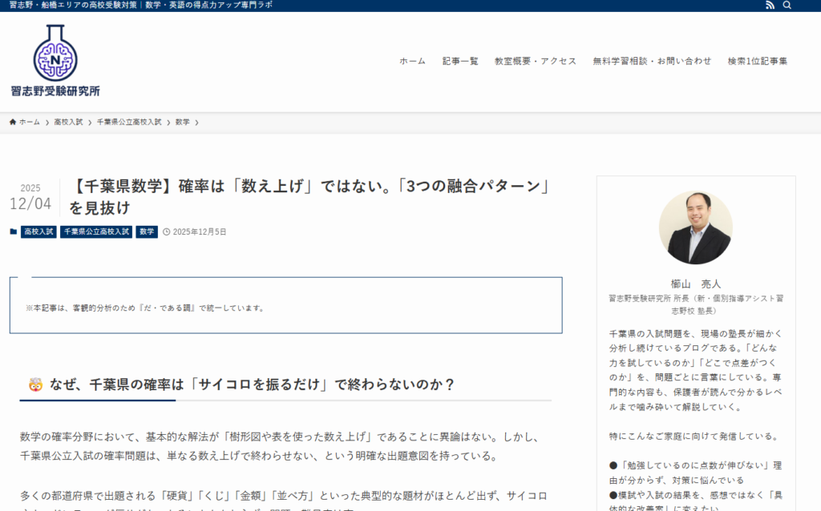Viewport: 821px width, 511px height.
Task: Click author name 櫛山 亮人
Action: pos(695,284)
